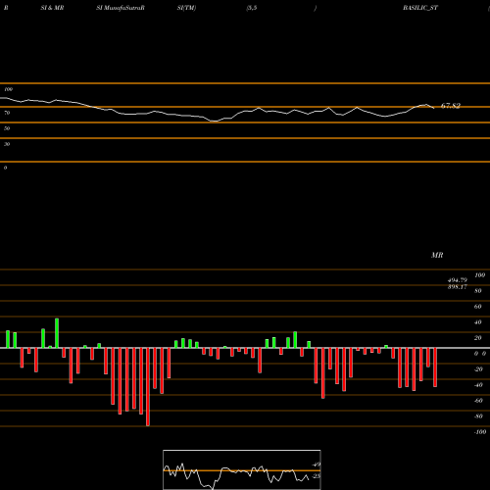Click the -60 label on MR axis

point(478,401)
